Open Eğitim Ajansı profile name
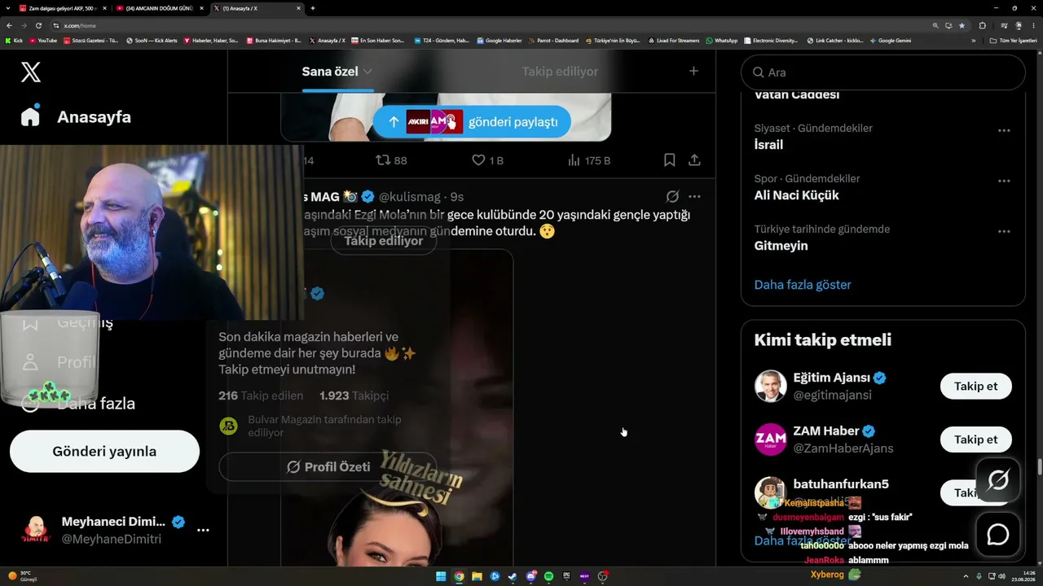This screenshot has height=586, width=1043. [832, 378]
